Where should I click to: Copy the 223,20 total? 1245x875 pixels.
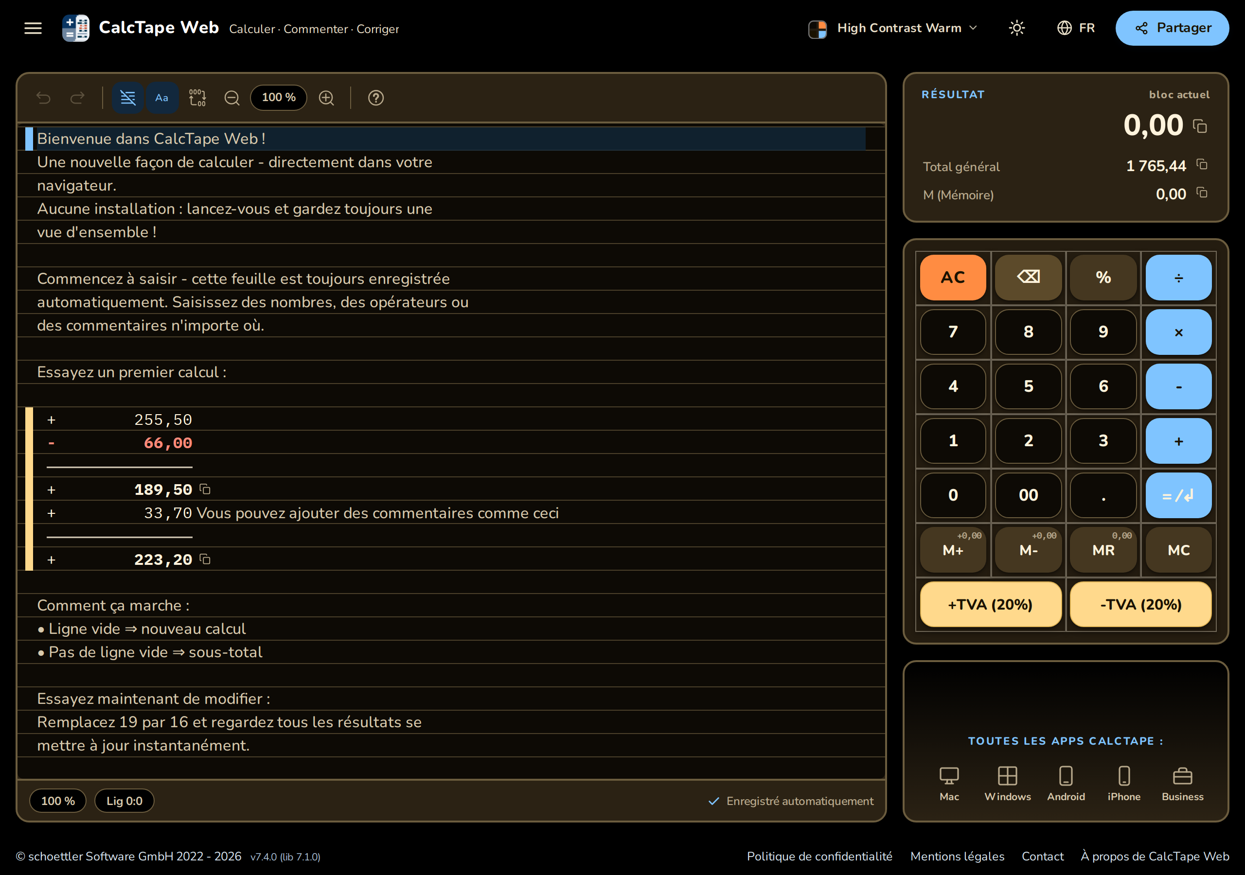coord(205,559)
